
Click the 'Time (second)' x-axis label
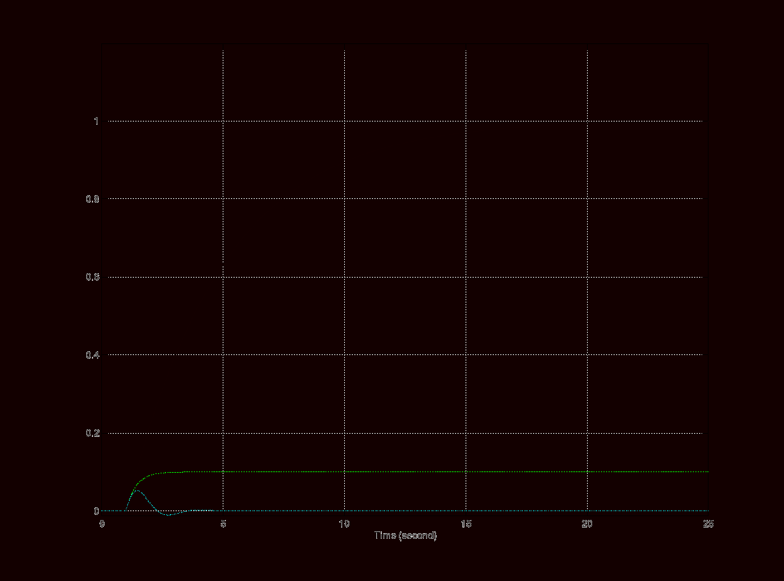[x=405, y=536]
